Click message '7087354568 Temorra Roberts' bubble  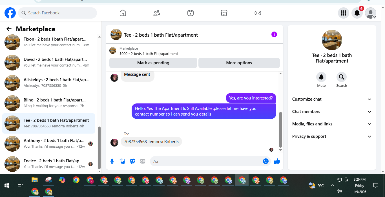[x=151, y=142]
